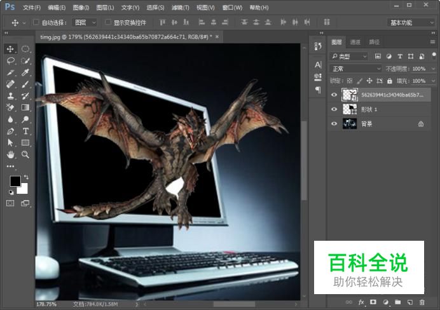Image resolution: width=440 pixels, height=310 pixels.
Task: Open the 类型 layer filter dropdown
Action: point(348,56)
